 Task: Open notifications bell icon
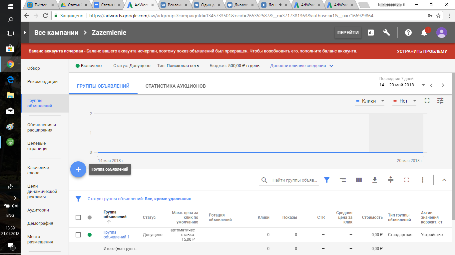(424, 33)
